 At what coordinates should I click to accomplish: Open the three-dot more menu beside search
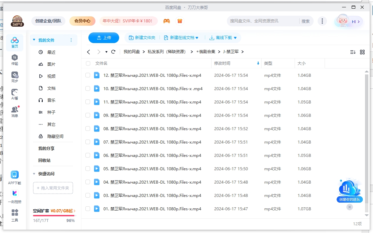pyautogui.click(x=322, y=21)
